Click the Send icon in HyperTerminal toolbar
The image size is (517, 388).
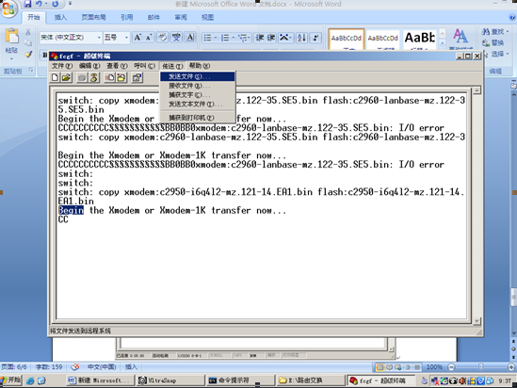click(109, 78)
